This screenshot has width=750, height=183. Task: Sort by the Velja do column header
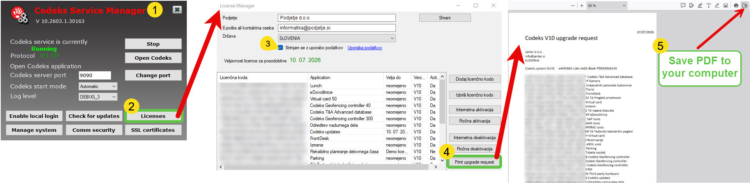click(397, 78)
